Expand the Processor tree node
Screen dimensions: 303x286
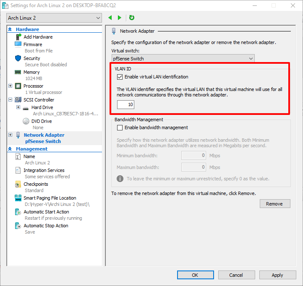tap(10, 86)
